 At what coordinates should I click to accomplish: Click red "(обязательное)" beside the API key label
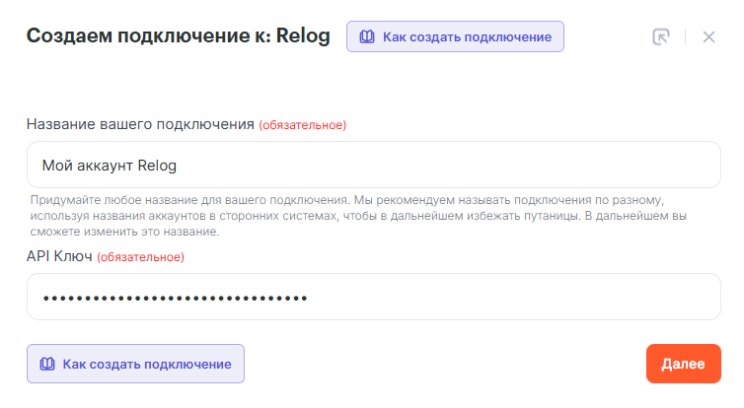coord(140,257)
